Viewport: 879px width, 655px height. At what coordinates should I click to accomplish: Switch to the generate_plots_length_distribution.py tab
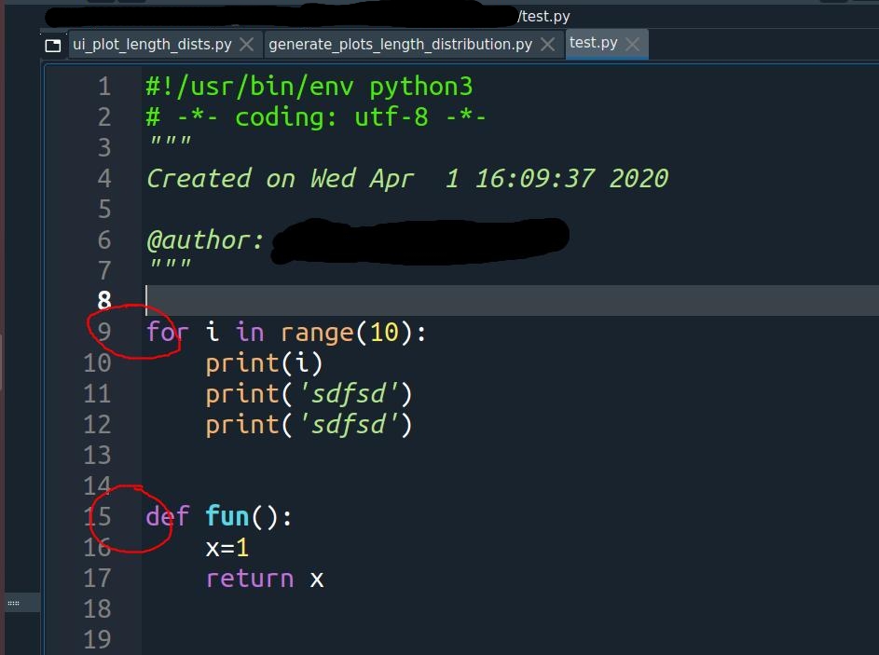402,43
